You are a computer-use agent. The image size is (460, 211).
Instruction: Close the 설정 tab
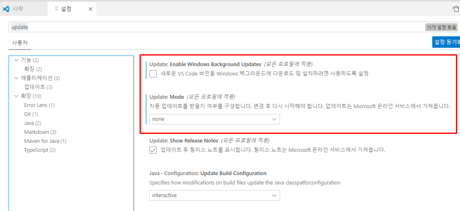pyautogui.click(x=90, y=9)
